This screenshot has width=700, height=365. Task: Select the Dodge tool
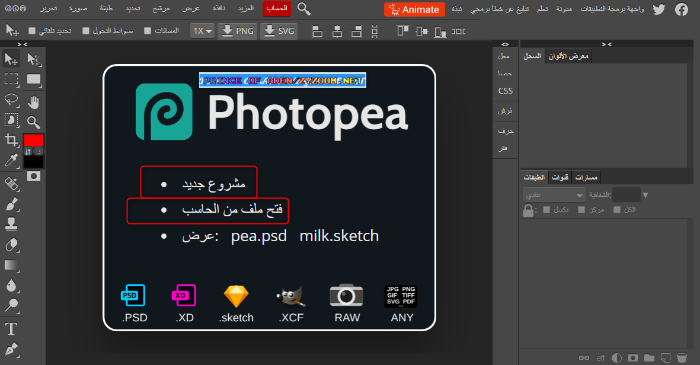pyautogui.click(x=11, y=305)
